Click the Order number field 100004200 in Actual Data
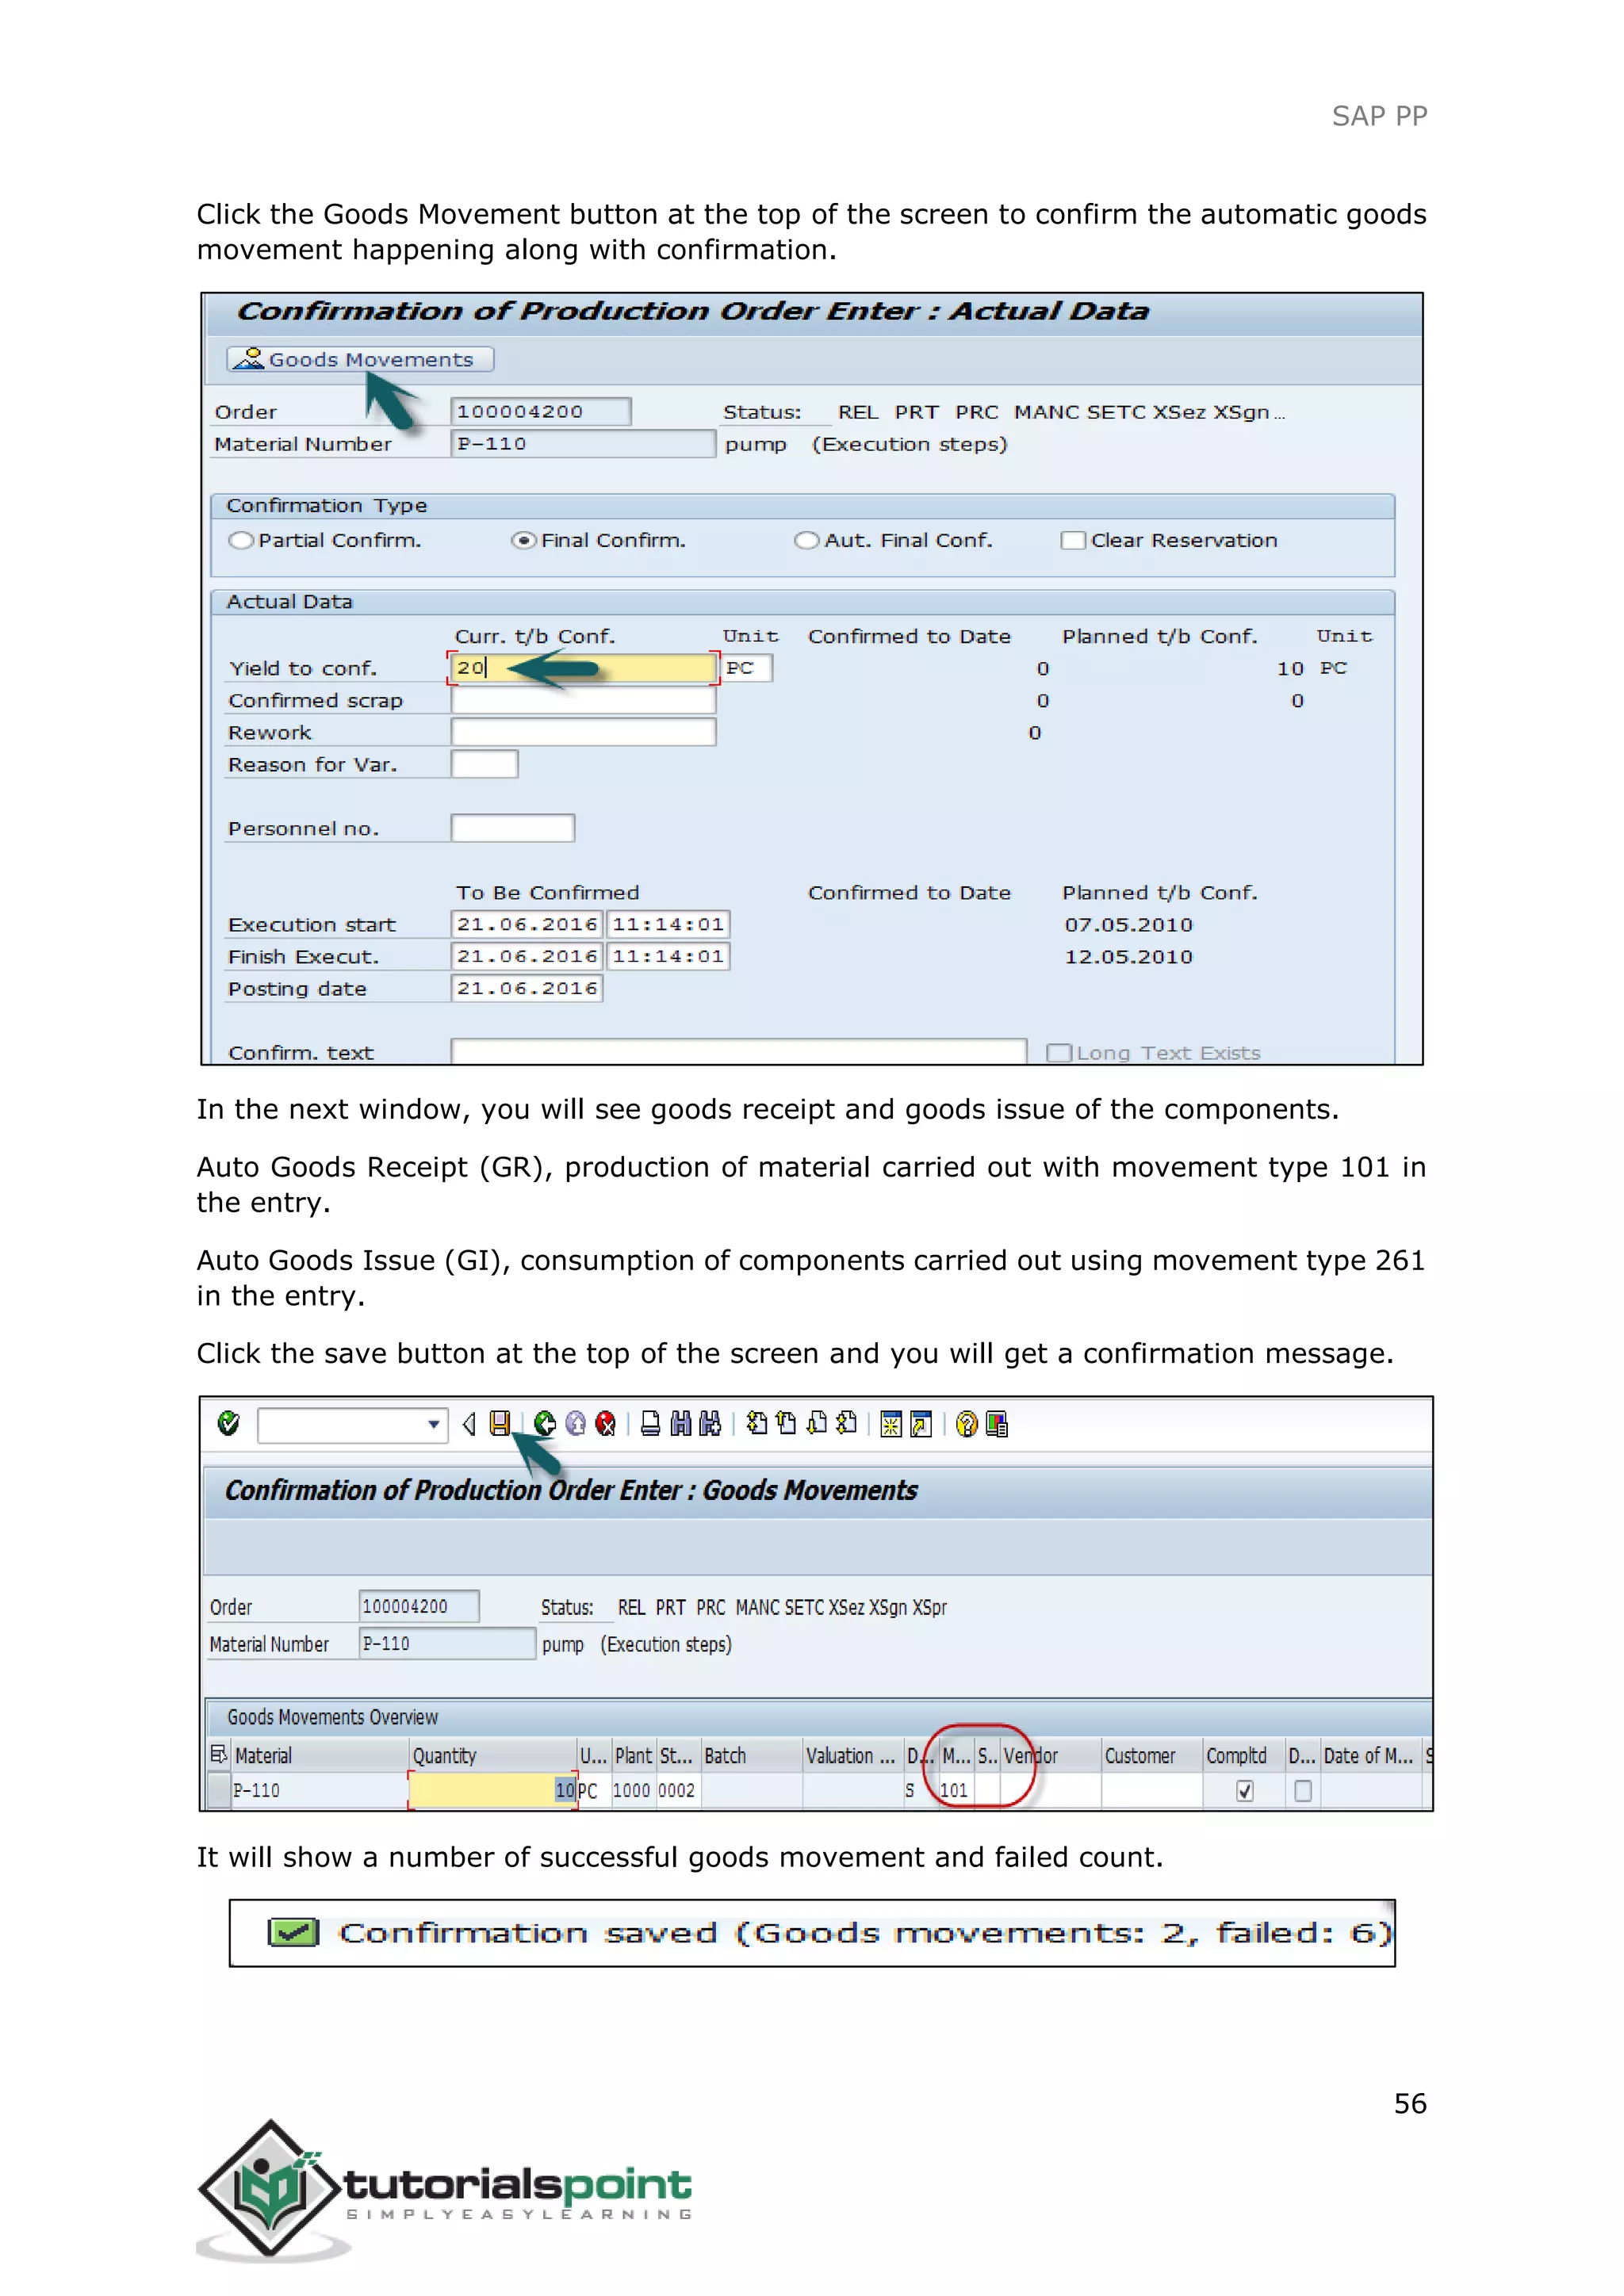Screen dimensions: 1624x2296 541,411
